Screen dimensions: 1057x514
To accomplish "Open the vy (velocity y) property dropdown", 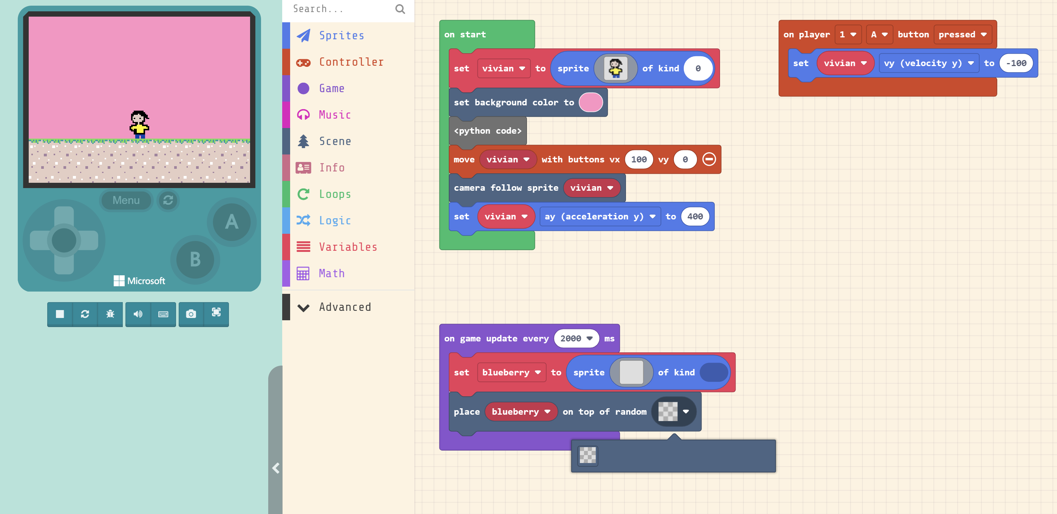I will tap(929, 63).
